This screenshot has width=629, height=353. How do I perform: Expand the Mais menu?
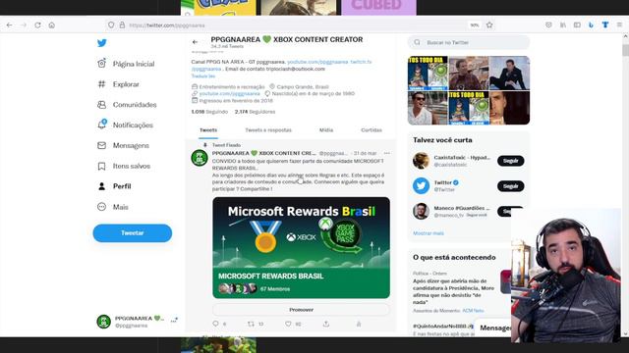click(113, 207)
